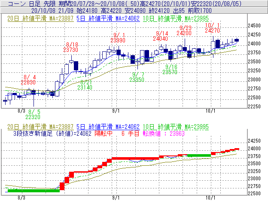Click the daily low 安24090
The image size is (268, 203).
[135, 11]
